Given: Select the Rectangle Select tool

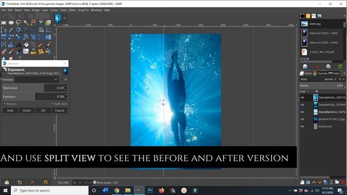Looking at the screenshot, I should [4, 23].
